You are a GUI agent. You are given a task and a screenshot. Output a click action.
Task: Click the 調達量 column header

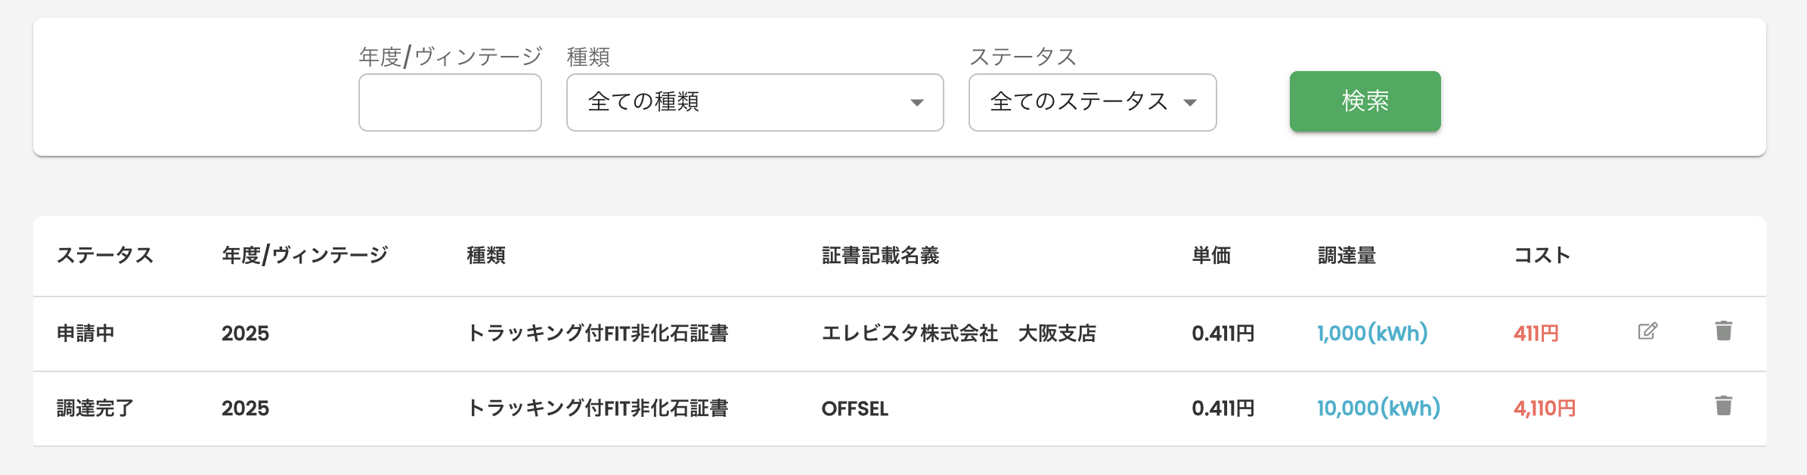[1347, 256]
